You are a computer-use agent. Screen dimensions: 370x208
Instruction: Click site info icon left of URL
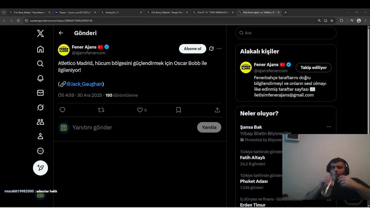click(26, 21)
